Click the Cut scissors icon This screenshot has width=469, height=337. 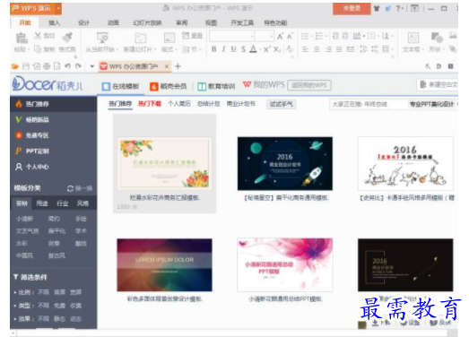pos(38,36)
